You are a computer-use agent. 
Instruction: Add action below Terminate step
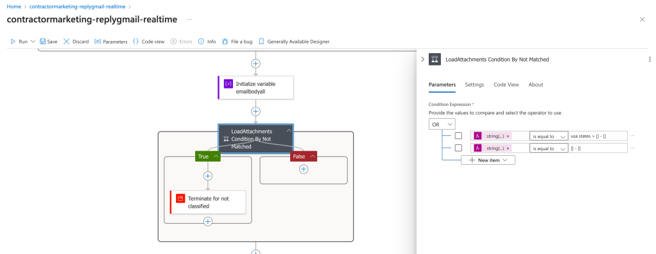208,221
